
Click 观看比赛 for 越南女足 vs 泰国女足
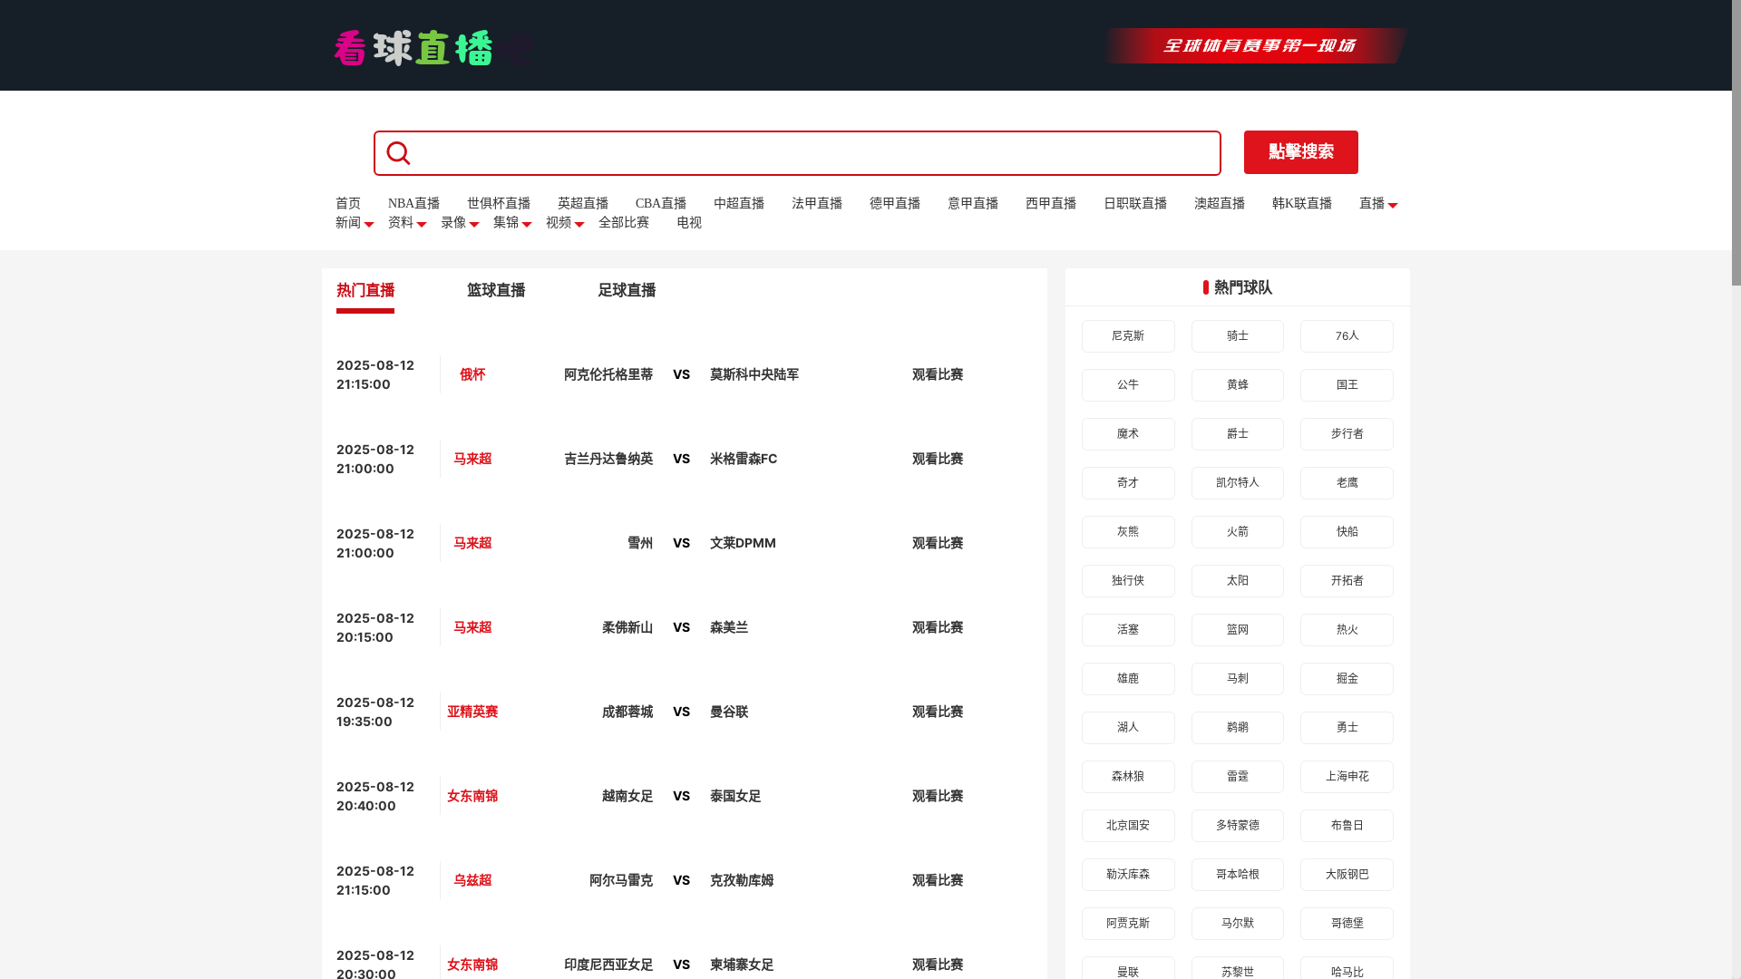pyautogui.click(x=938, y=797)
